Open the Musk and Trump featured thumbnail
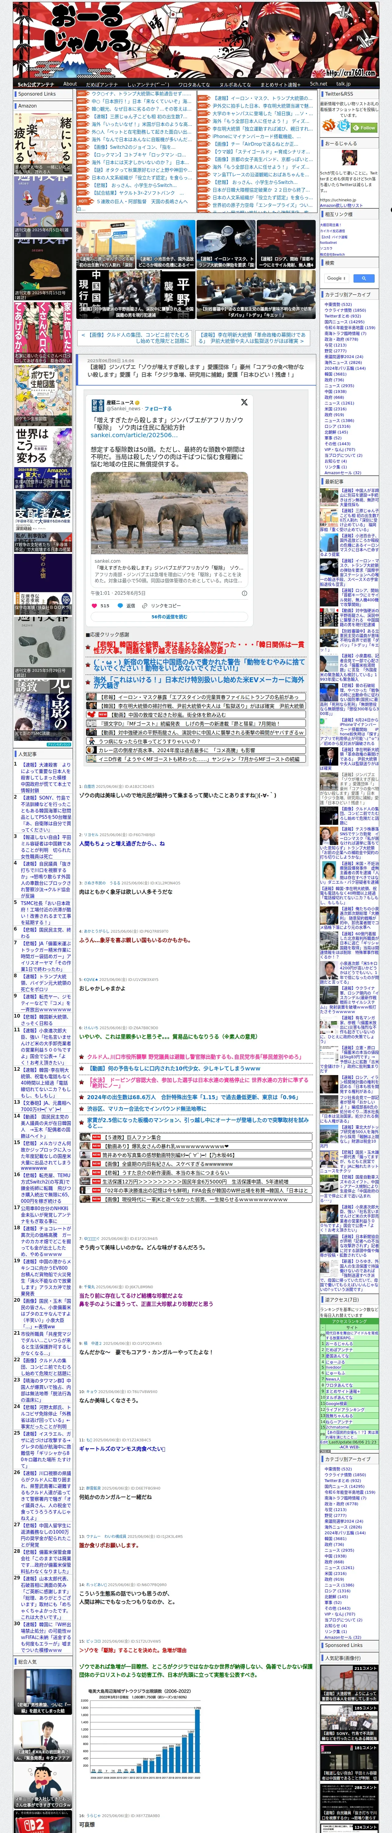The image size is (392, 1833). [x=226, y=243]
